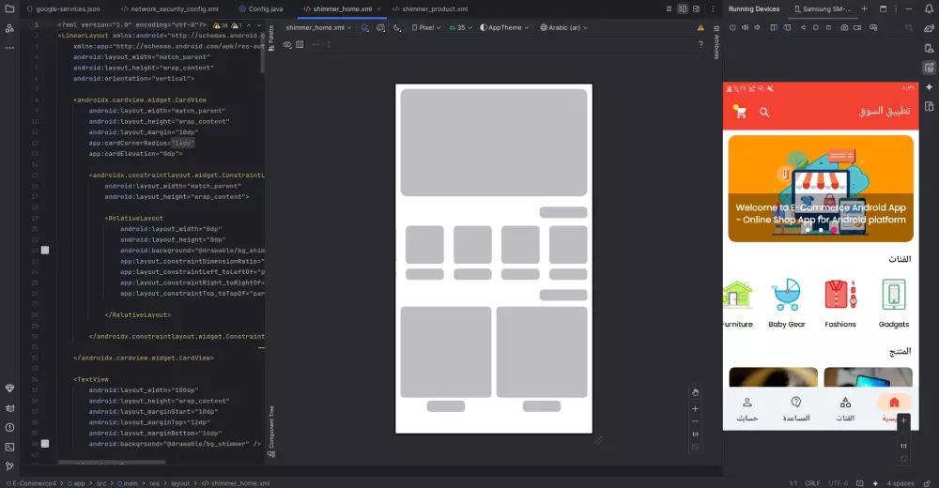Click the Rotate Right device icon
This screenshot has width=939, height=488.
click(787, 27)
